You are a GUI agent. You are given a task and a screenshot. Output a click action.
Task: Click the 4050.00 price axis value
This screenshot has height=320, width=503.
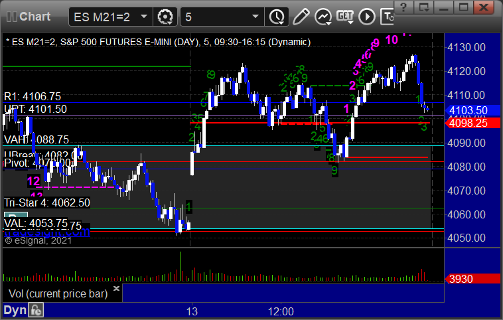click(x=467, y=238)
